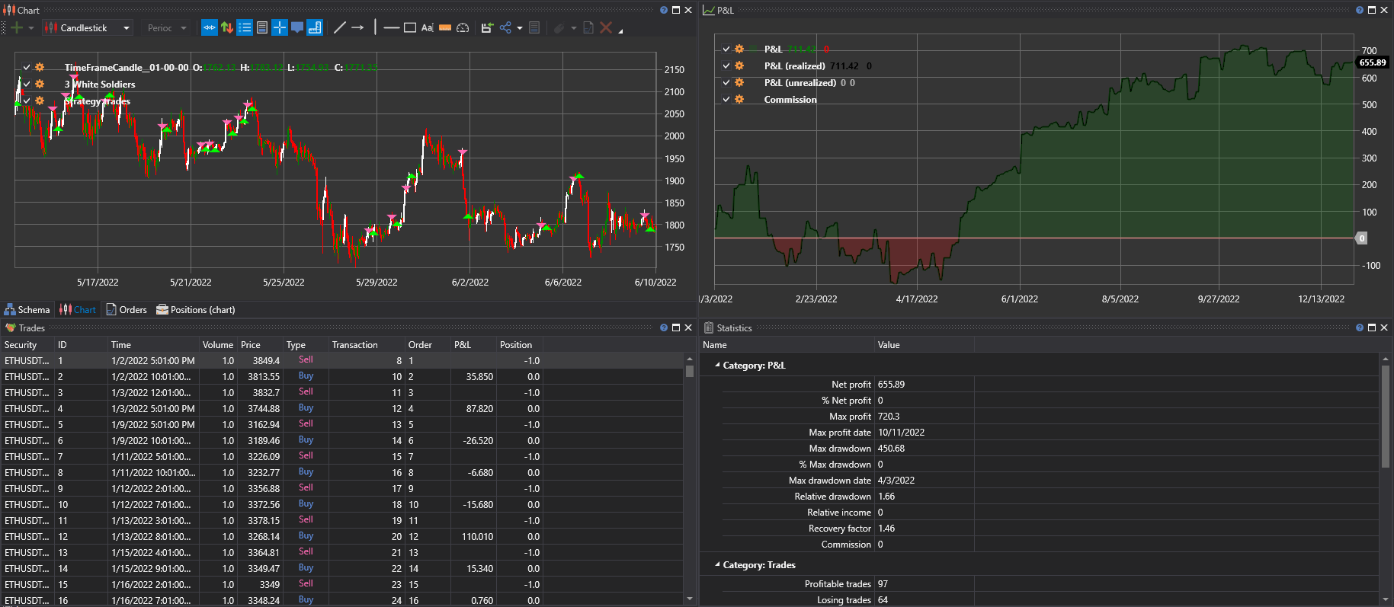Click the dark green P&L color swatch
The width and height of the screenshot is (1394, 607).
(754, 49)
